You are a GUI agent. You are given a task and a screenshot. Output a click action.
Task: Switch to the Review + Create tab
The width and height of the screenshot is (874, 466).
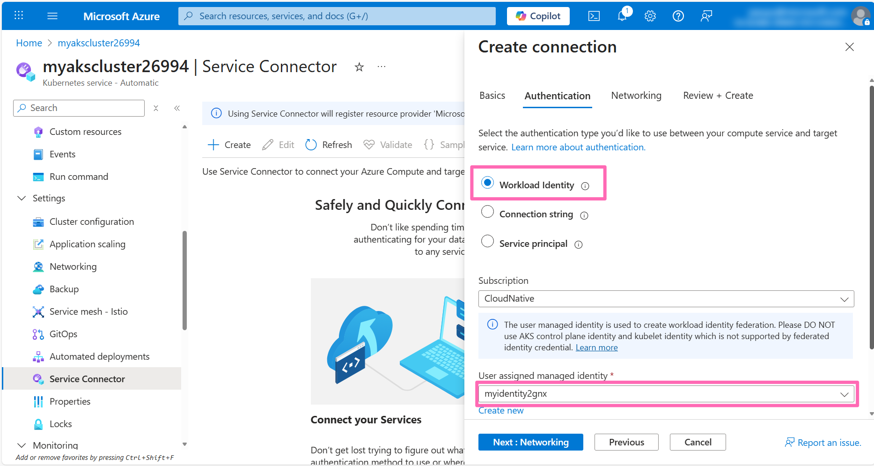(717, 96)
